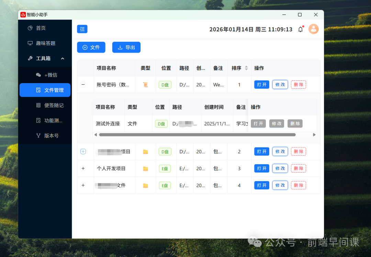Click 删除 in sort row 4
The image size is (371, 257).
[x=299, y=185]
